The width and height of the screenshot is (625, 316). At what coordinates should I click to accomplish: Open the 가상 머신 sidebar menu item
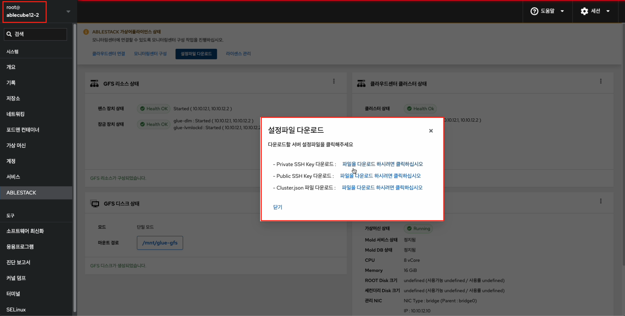pyautogui.click(x=16, y=145)
